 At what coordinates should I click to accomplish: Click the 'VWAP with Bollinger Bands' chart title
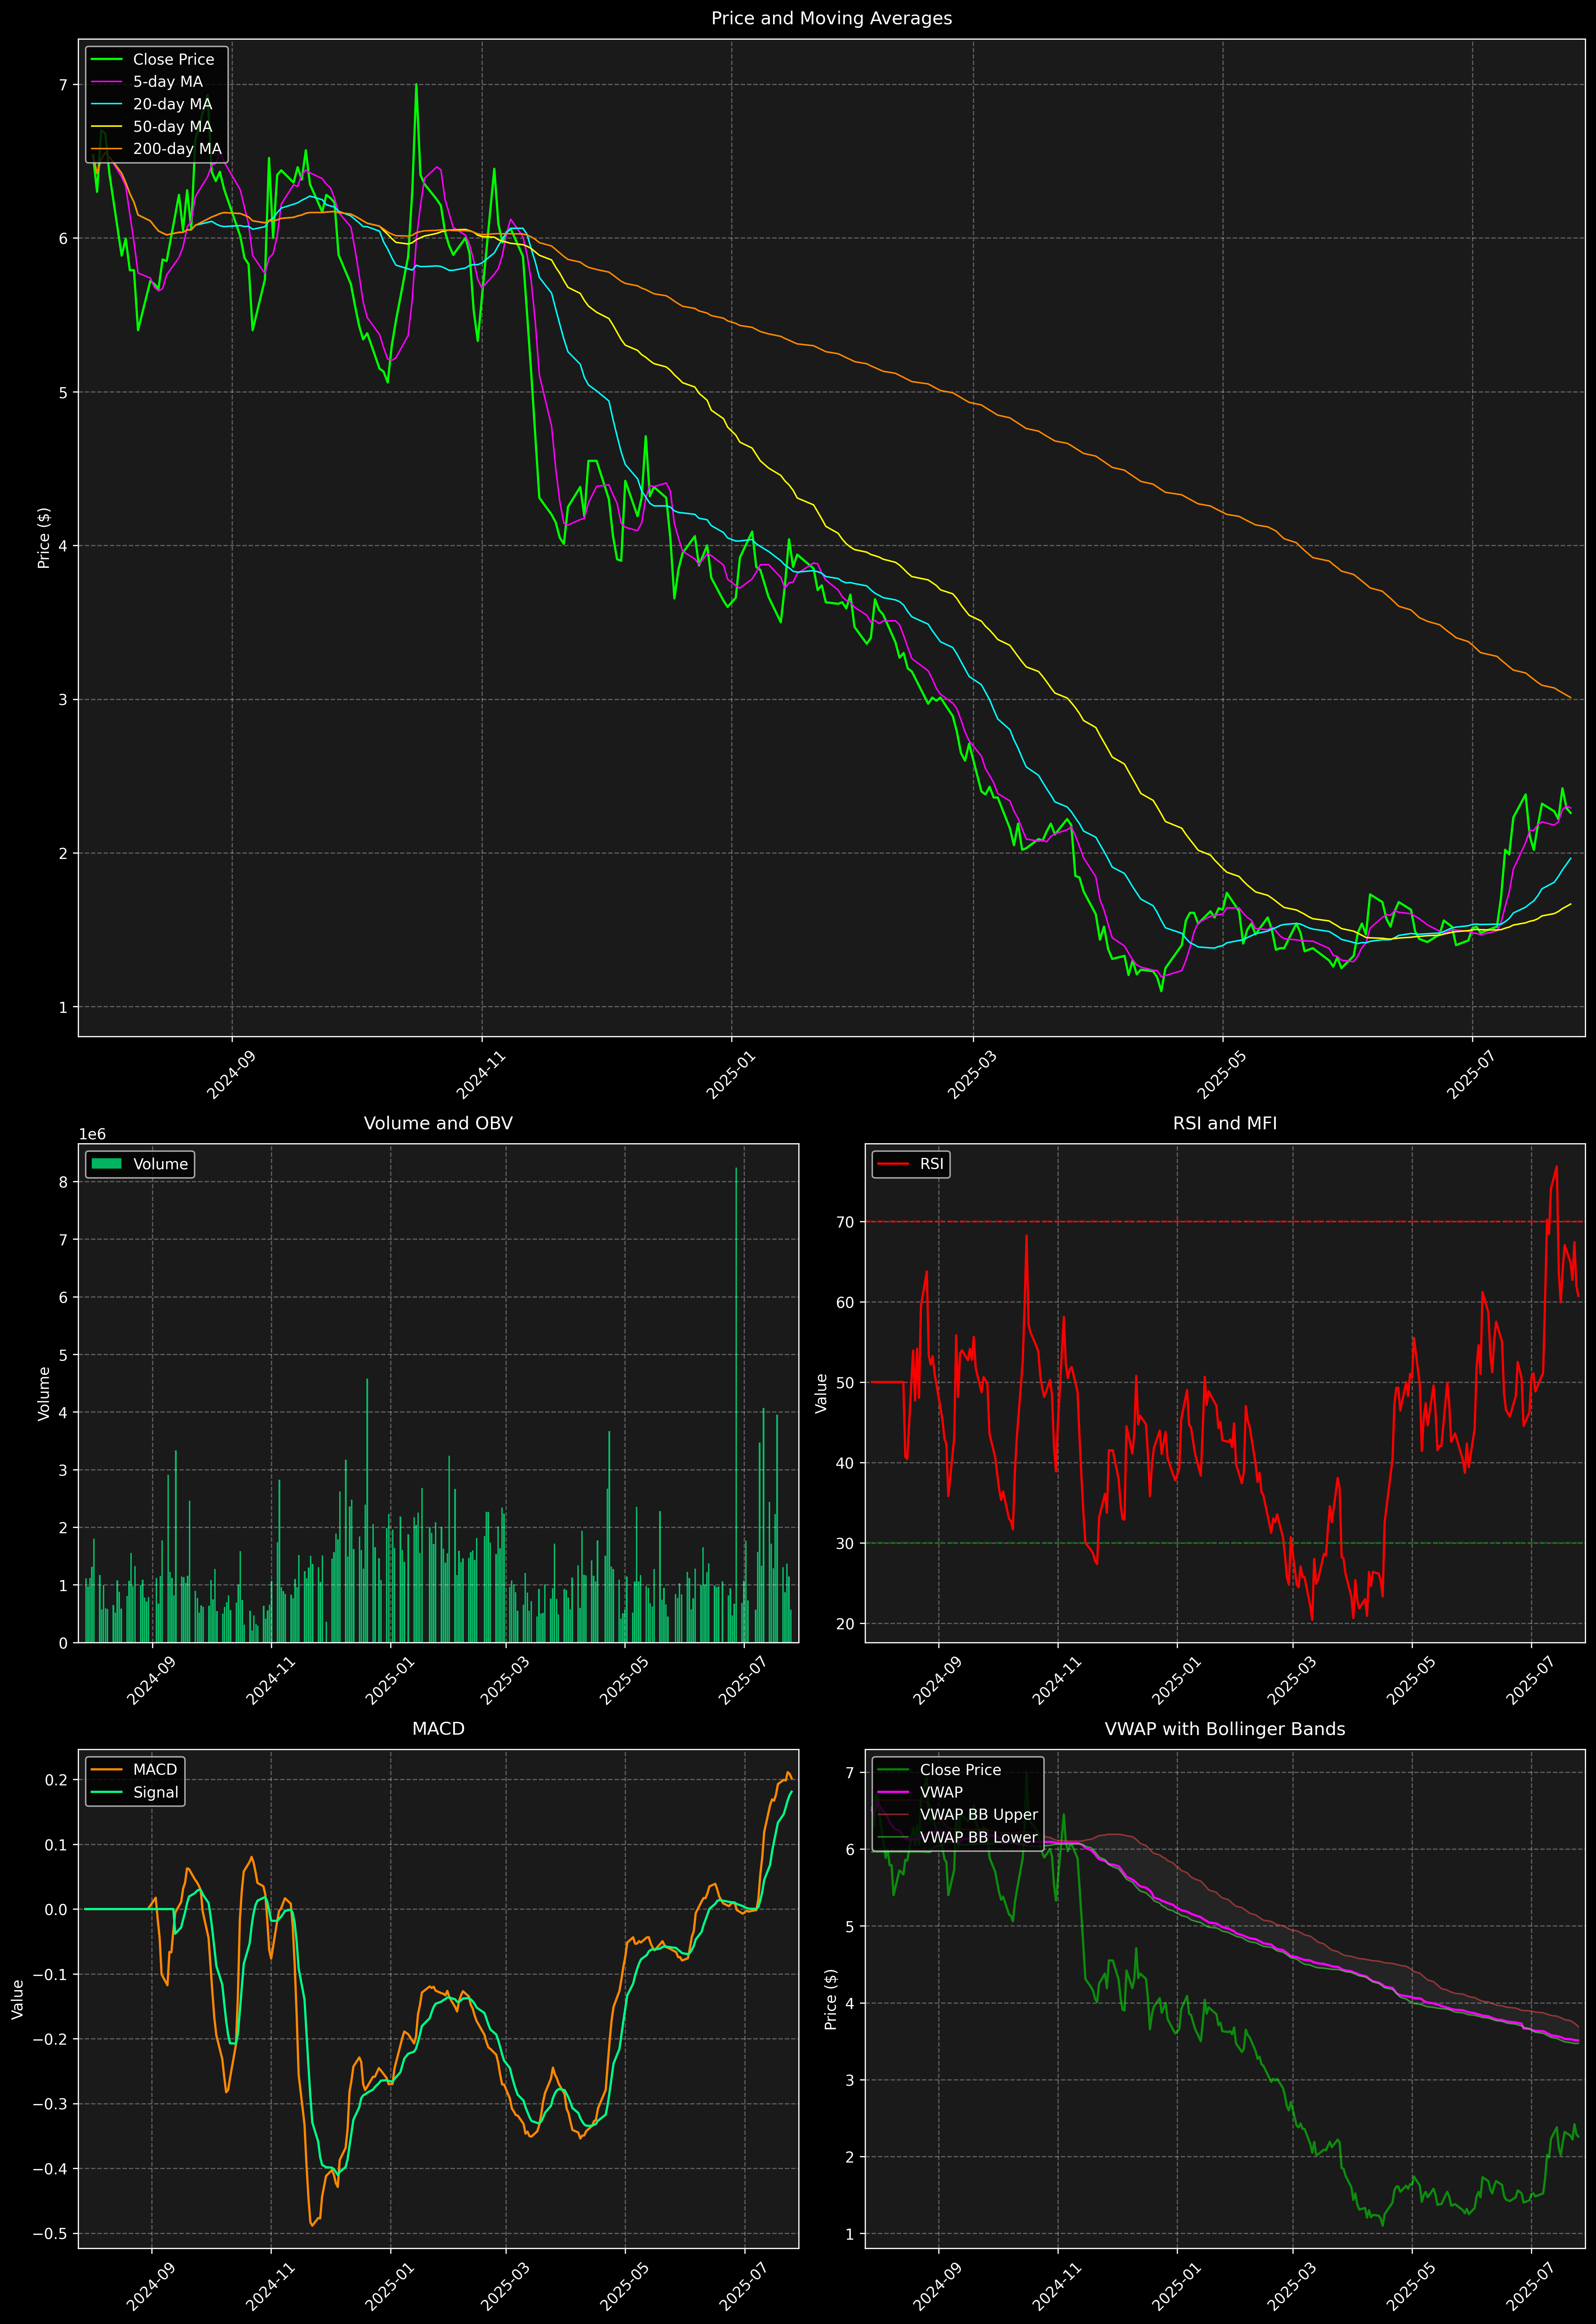1225,1729
